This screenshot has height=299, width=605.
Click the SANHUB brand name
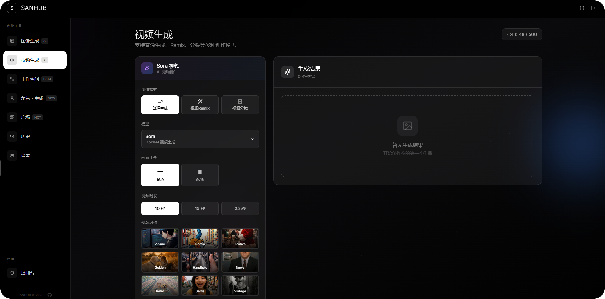point(34,8)
